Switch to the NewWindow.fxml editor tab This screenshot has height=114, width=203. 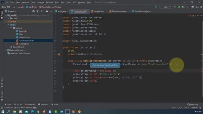click(120, 11)
